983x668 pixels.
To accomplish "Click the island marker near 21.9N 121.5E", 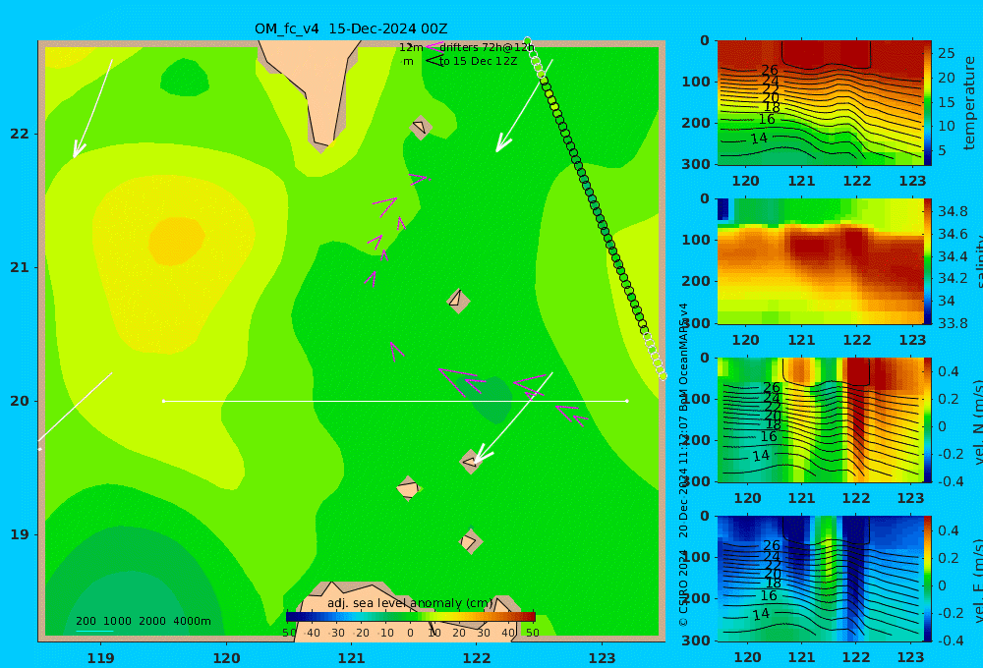I will point(421,128).
